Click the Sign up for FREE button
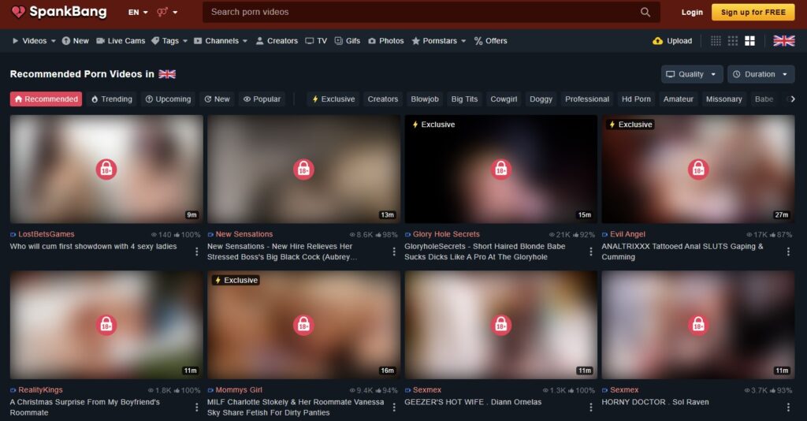807x421 pixels. pyautogui.click(x=753, y=12)
